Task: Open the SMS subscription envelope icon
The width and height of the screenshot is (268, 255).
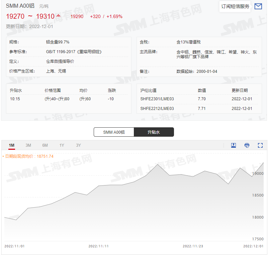Action: click(x=258, y=6)
